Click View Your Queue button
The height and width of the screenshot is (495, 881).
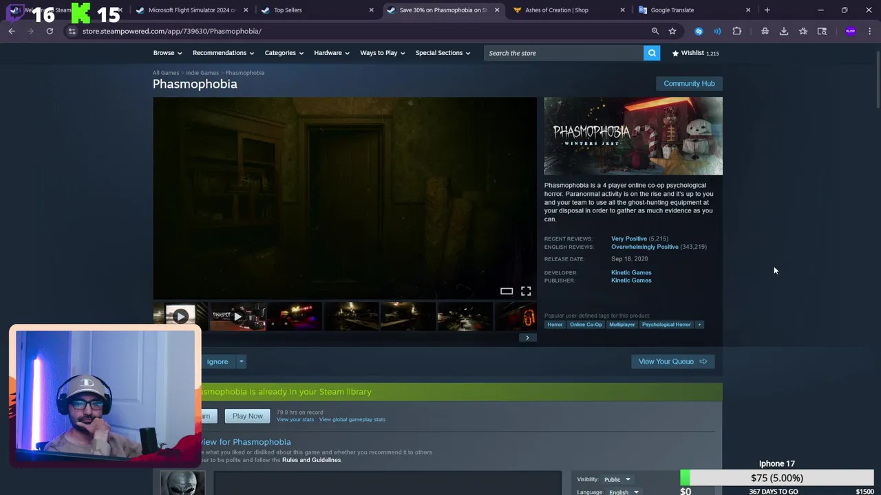click(672, 362)
